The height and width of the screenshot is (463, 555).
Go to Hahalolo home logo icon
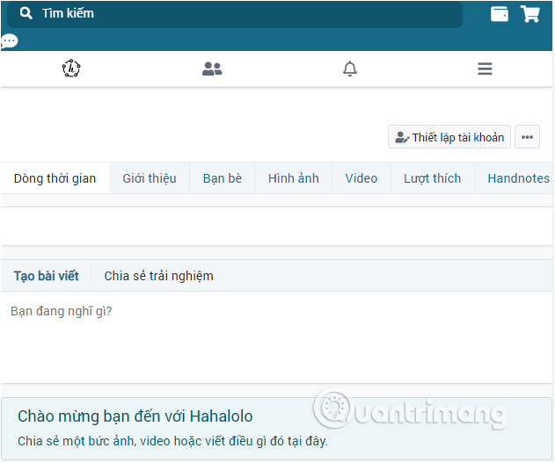coord(71,69)
